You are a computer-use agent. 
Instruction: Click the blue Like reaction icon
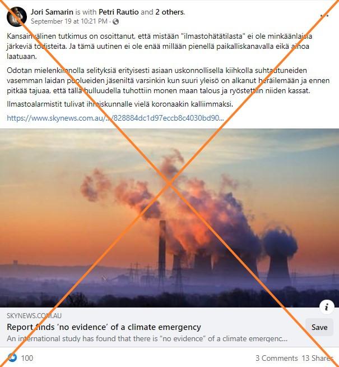[12, 357]
